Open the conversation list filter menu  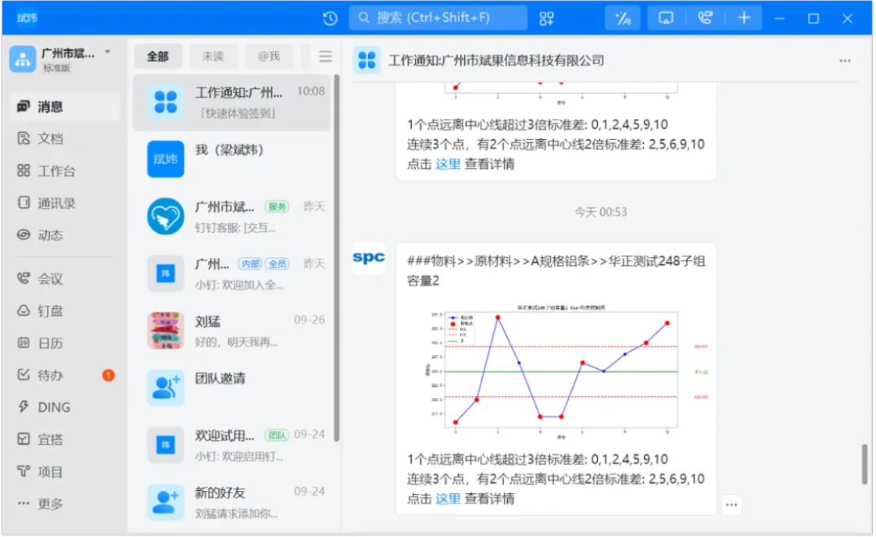325,56
